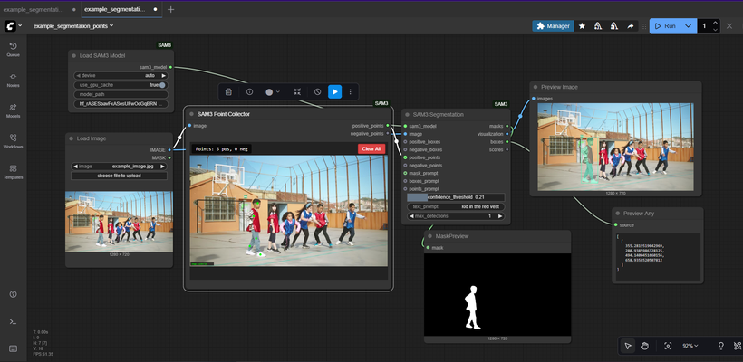Add a new workflow tab with plus

[171, 9]
